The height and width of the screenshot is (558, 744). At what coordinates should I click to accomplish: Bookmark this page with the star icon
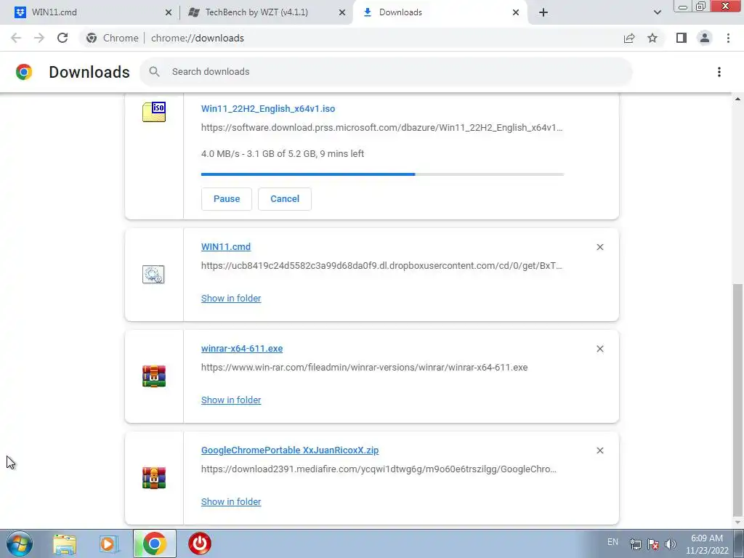point(652,38)
